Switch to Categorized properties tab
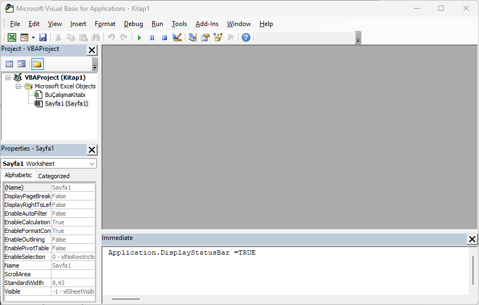The height and width of the screenshot is (305, 479). 54,176
